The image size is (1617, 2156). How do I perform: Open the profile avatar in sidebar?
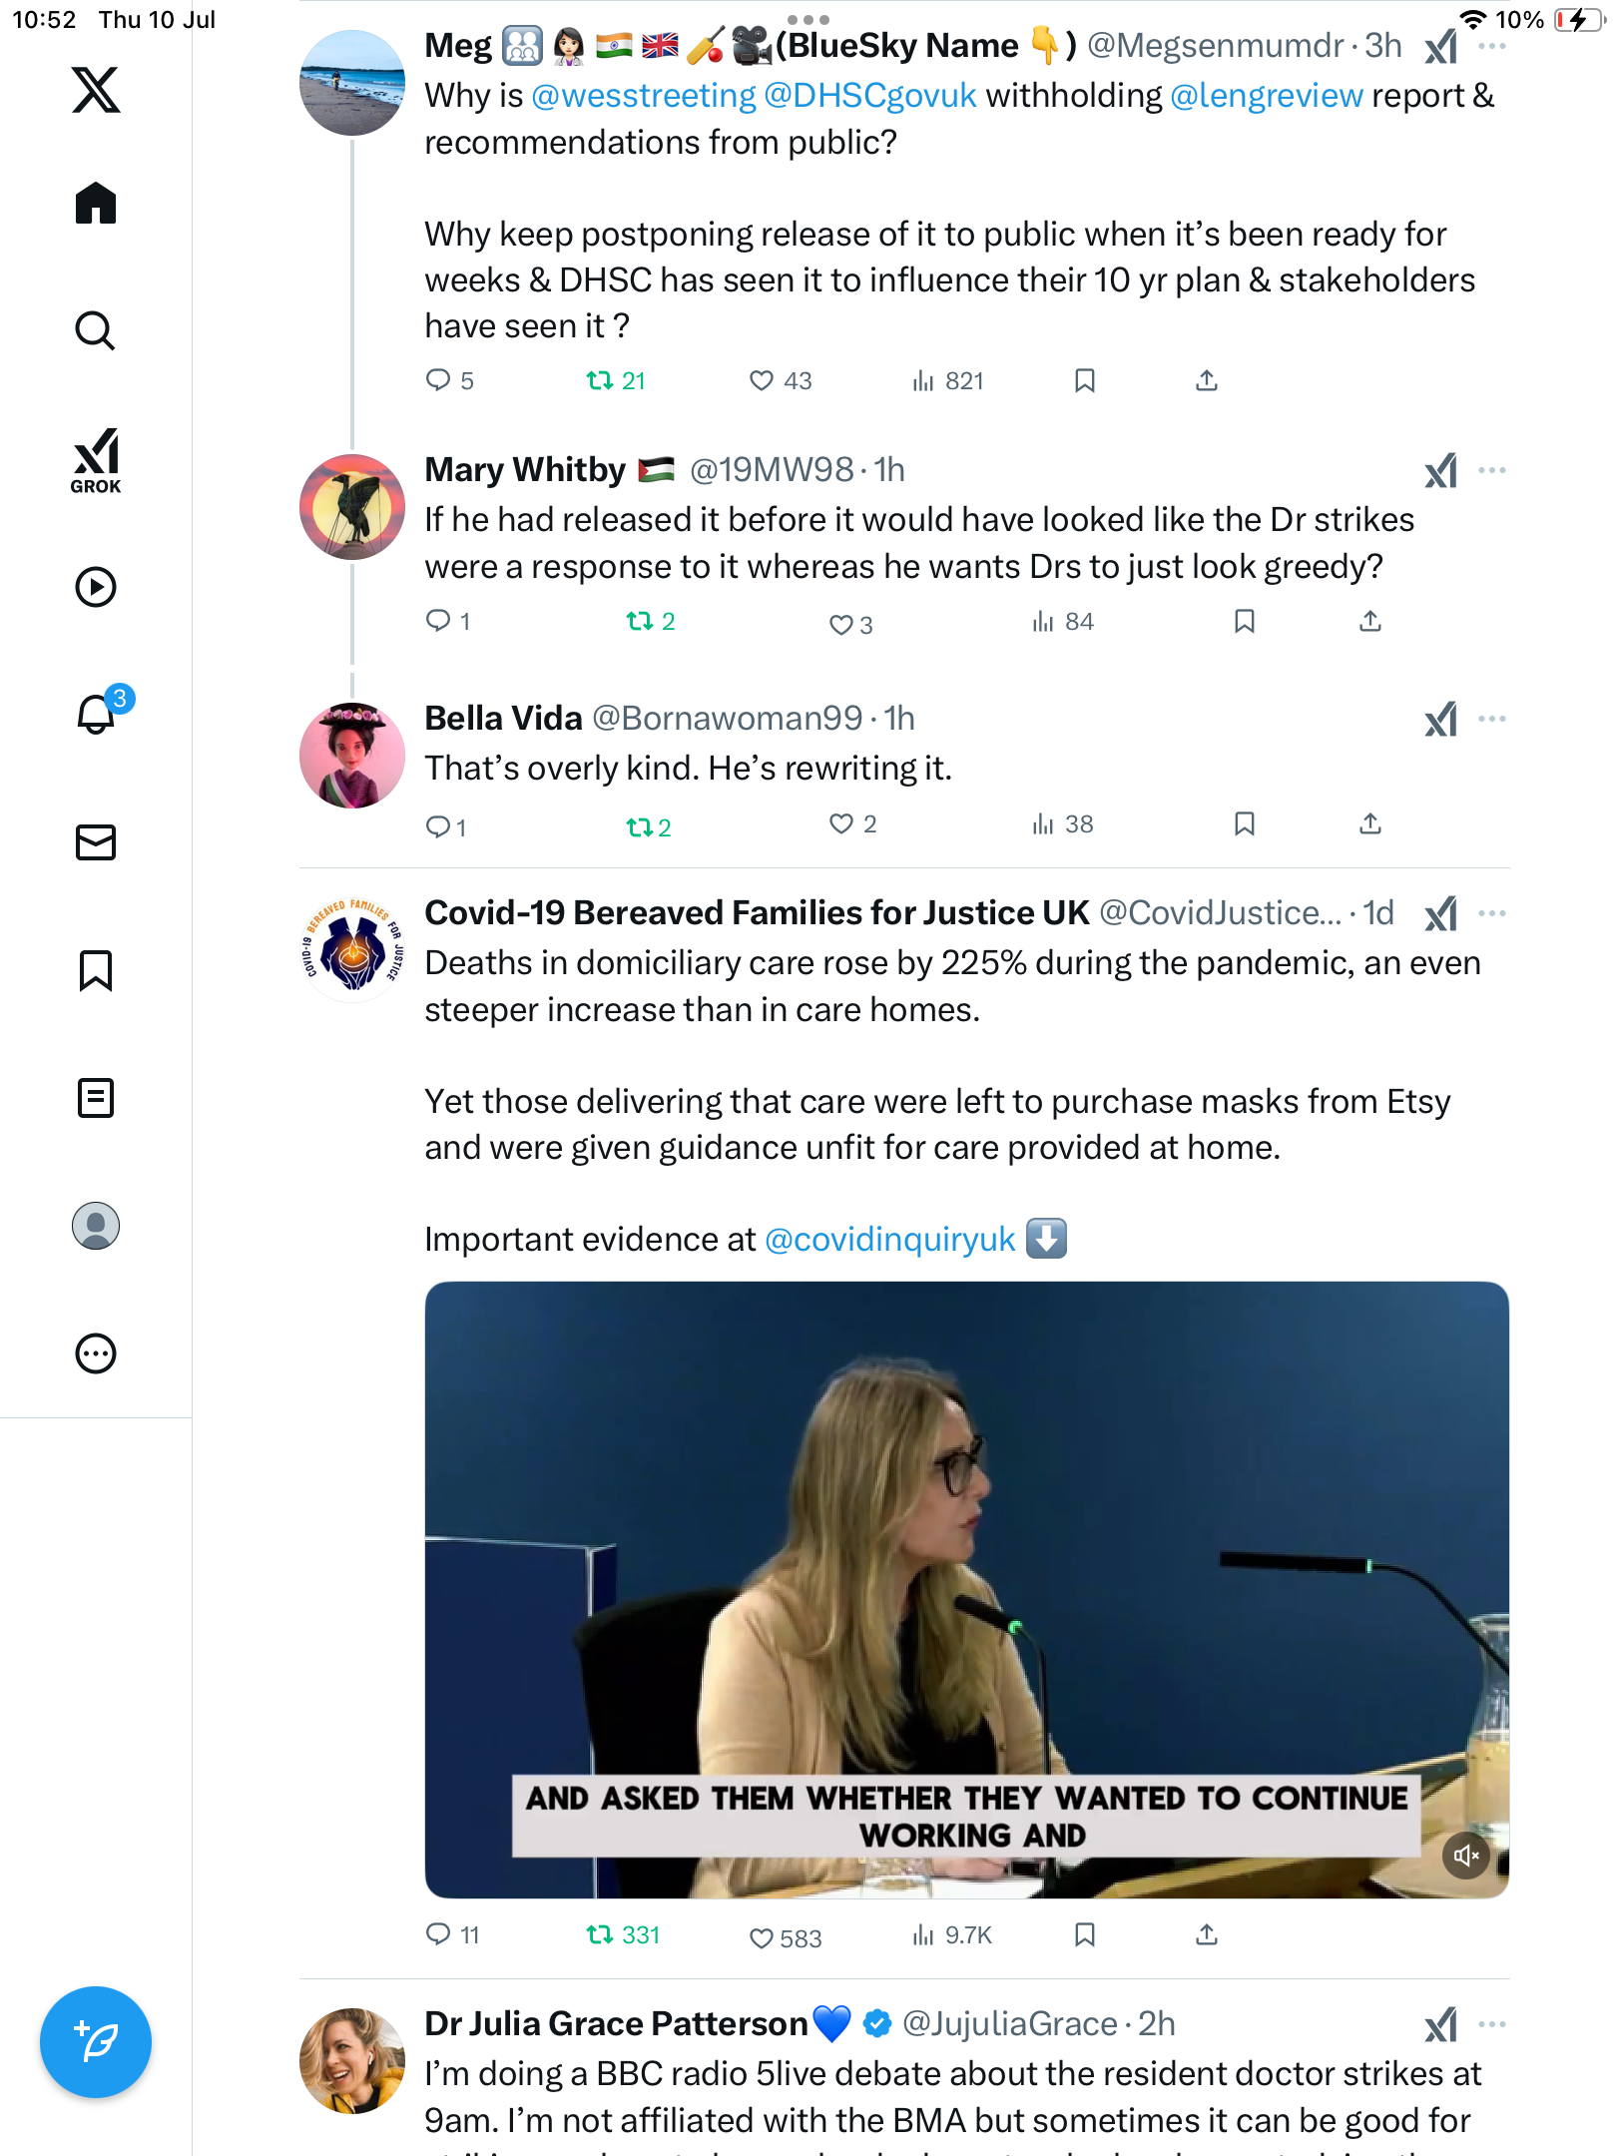click(96, 1226)
